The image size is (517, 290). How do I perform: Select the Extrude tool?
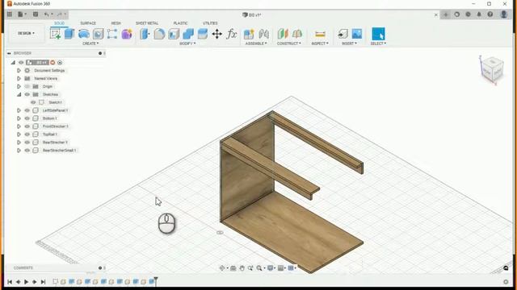tap(69, 34)
